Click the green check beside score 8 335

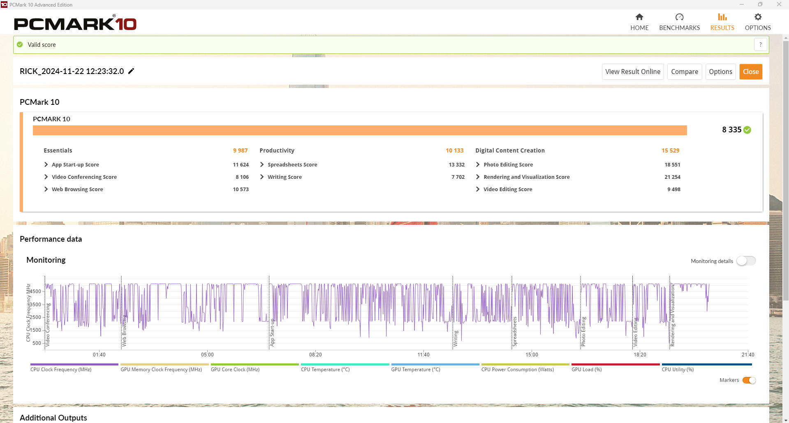pos(747,130)
